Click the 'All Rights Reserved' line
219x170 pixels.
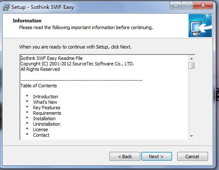(x=40, y=69)
